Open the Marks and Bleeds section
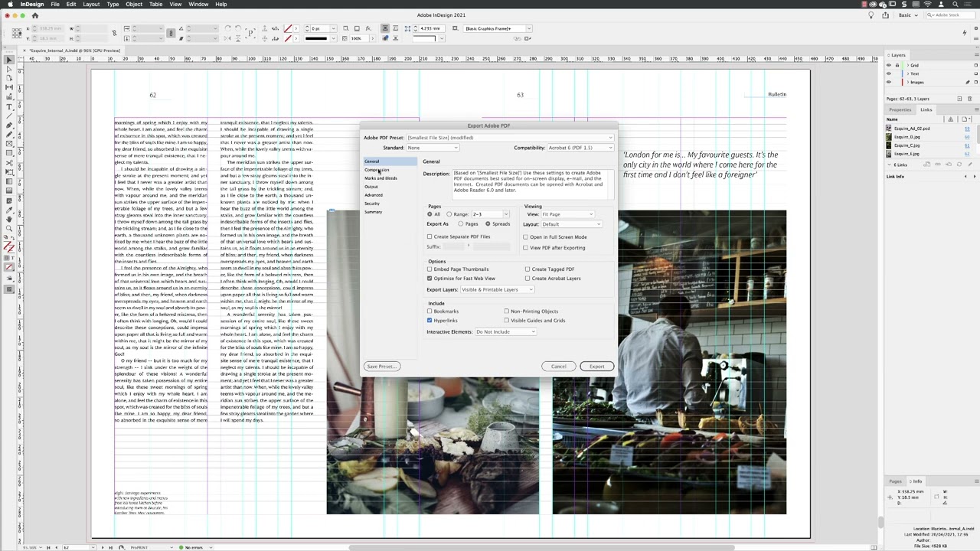 381,178
